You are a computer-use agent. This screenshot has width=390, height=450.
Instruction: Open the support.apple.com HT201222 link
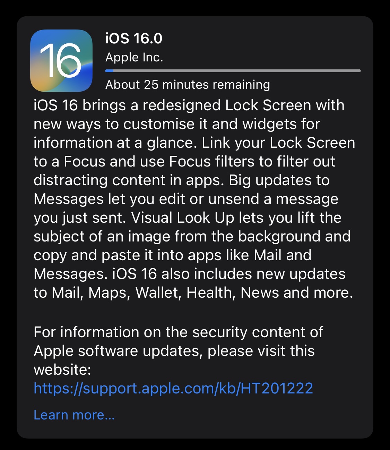(x=173, y=388)
